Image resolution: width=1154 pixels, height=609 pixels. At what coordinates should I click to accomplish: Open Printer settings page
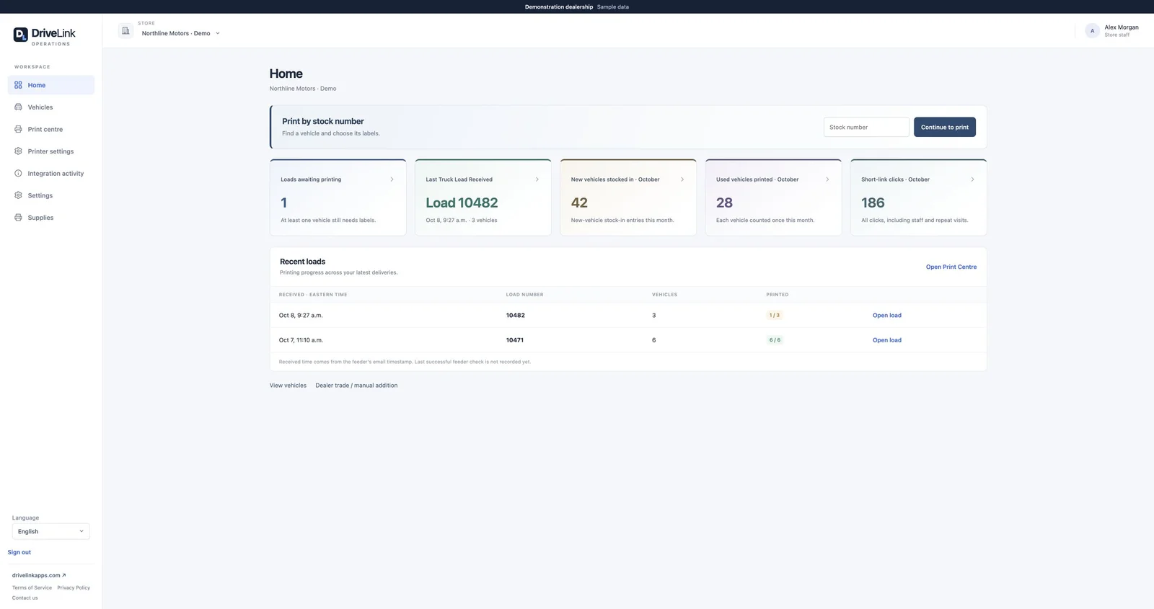pos(51,151)
